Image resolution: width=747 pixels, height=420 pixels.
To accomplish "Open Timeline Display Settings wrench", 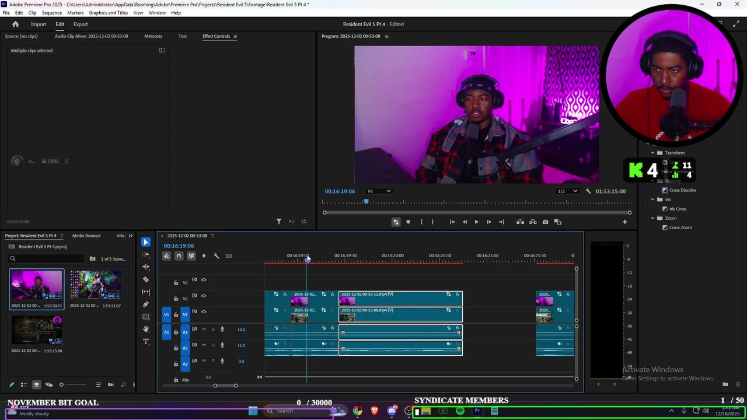I will (x=216, y=256).
